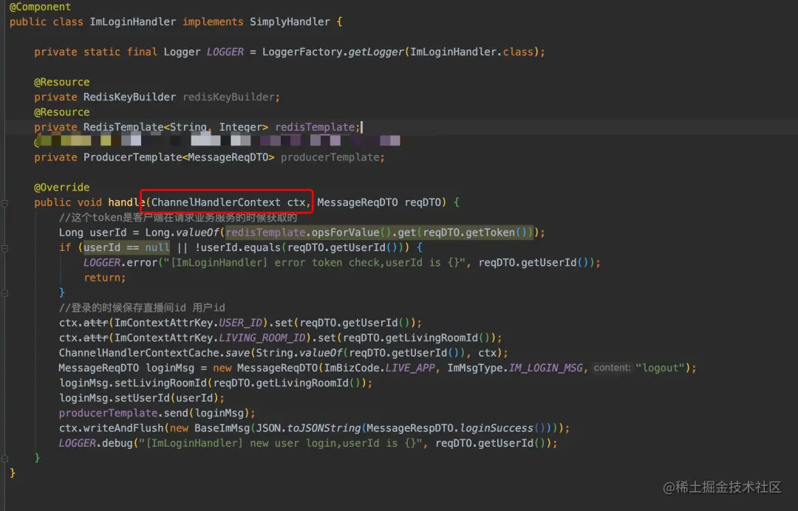Click the implements keyword
This screenshot has height=511, width=798.
click(x=213, y=22)
